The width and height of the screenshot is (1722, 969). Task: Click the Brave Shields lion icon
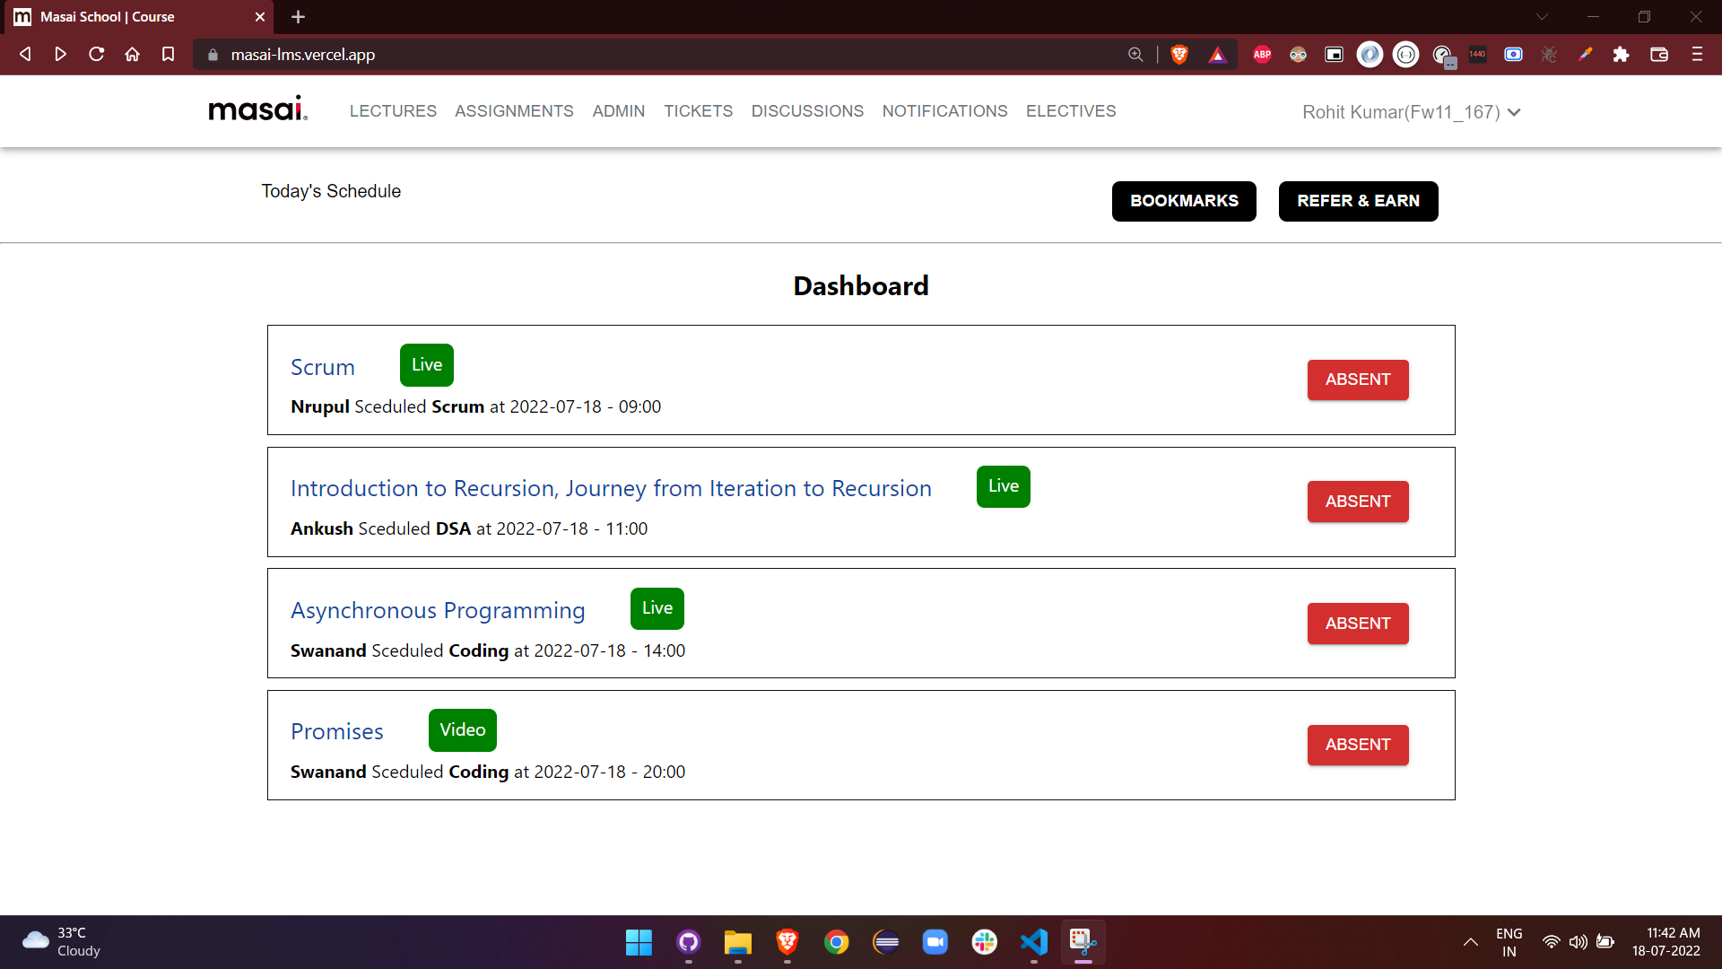(1179, 55)
